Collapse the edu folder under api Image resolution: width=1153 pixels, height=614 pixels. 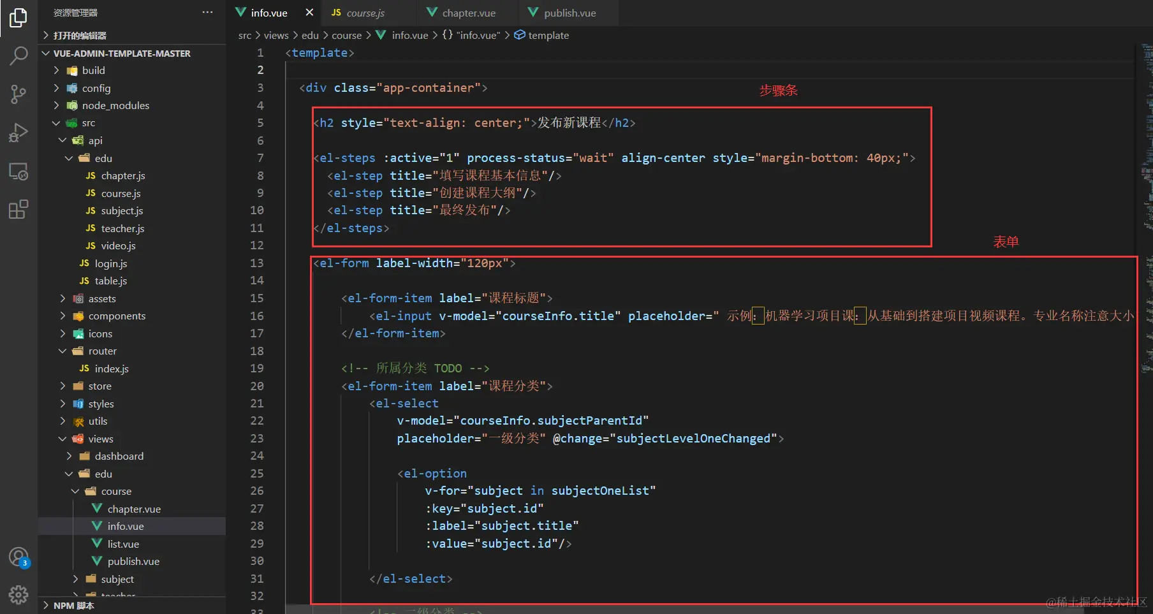pyautogui.click(x=69, y=158)
